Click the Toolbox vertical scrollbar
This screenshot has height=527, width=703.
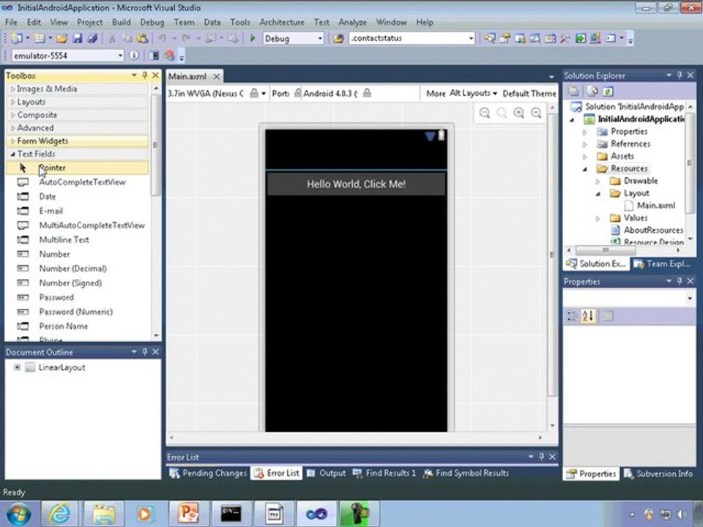pyautogui.click(x=155, y=145)
